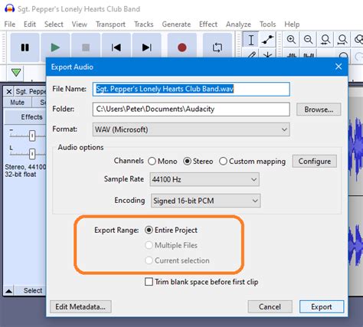The width and height of the screenshot is (363, 327).
Task: Enable Trim blank space before first clip
Action: (201, 282)
